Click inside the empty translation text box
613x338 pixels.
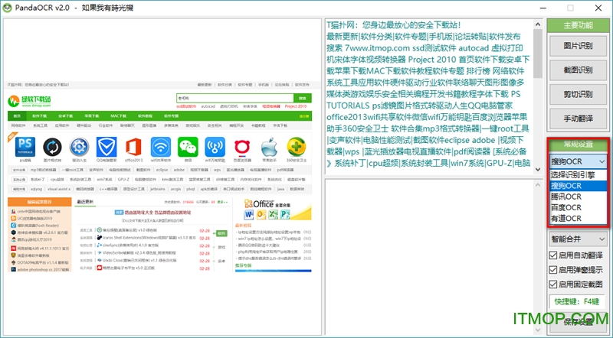(x=429, y=257)
